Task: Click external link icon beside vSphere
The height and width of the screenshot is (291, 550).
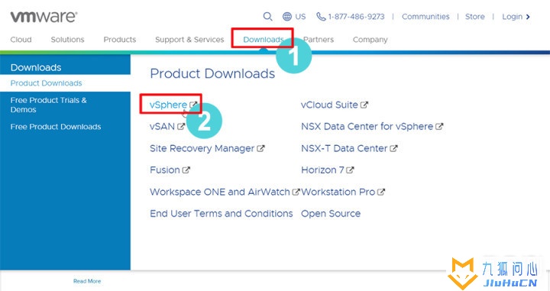Action: click(x=193, y=105)
